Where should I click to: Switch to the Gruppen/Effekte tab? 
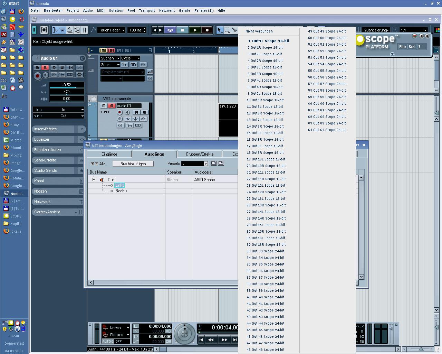200,154
